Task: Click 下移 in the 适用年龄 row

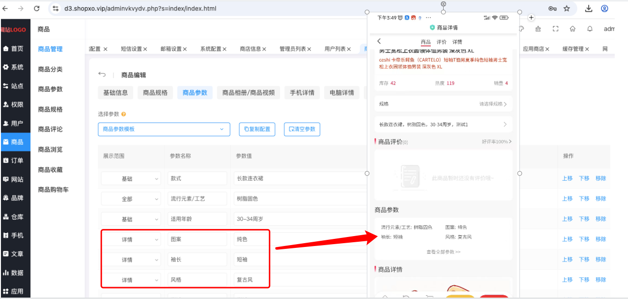Action: click(x=584, y=219)
